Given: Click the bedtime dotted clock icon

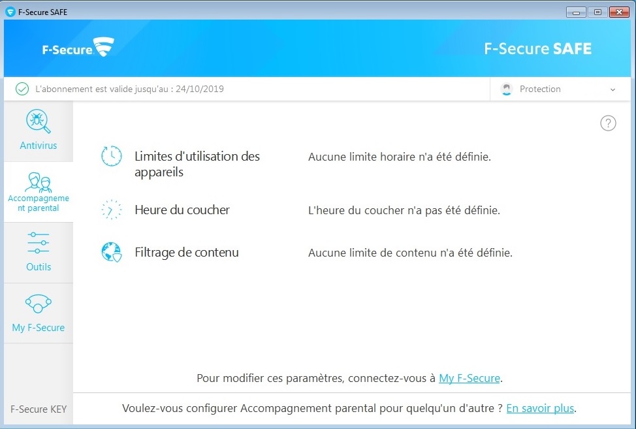Looking at the screenshot, I should click(111, 210).
